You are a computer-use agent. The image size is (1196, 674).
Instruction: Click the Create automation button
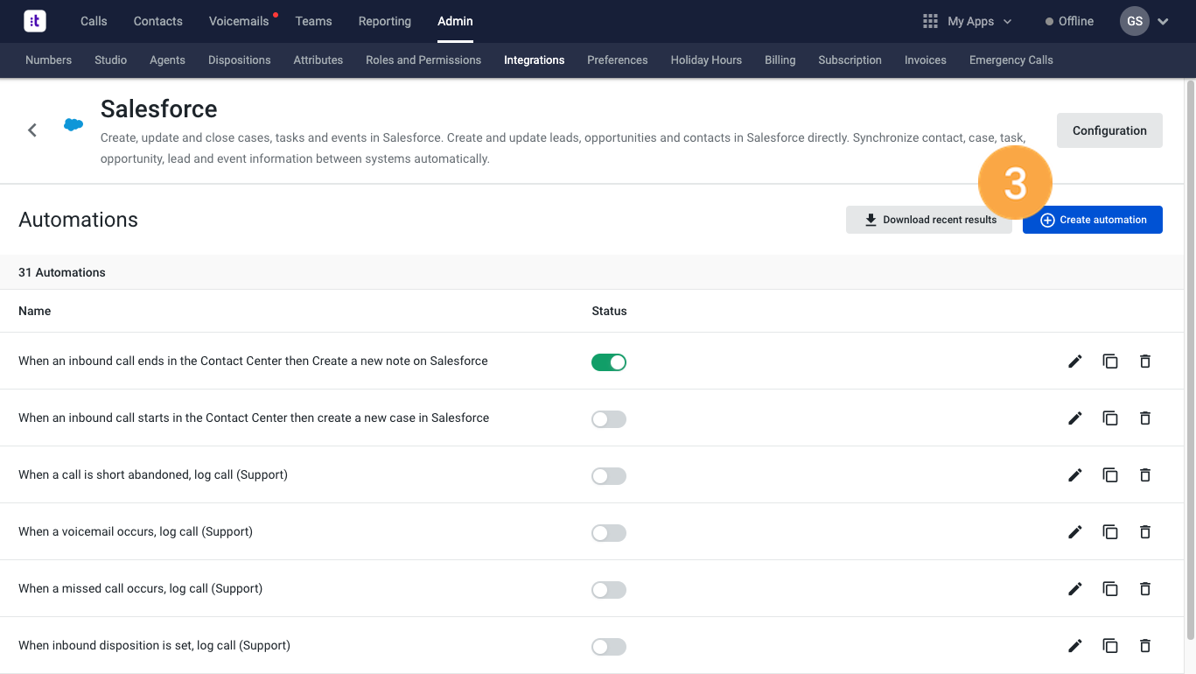[x=1092, y=220]
